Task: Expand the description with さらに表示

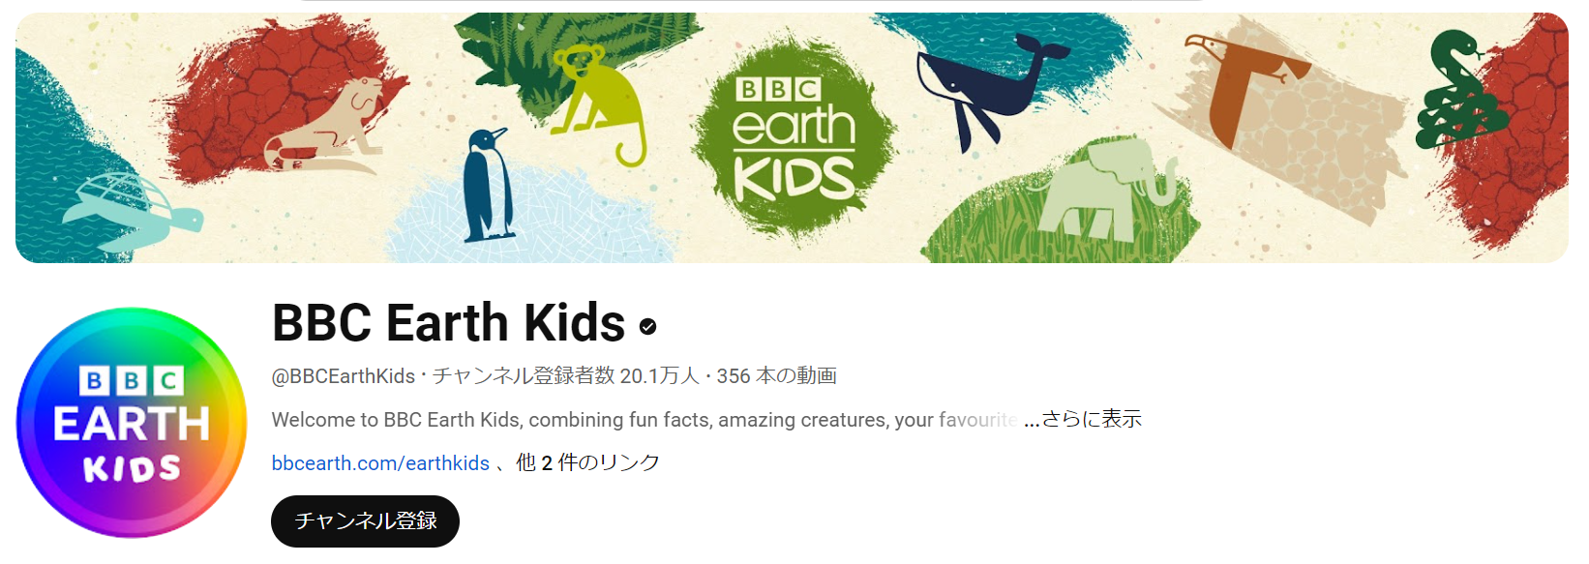Action: pos(1092,419)
